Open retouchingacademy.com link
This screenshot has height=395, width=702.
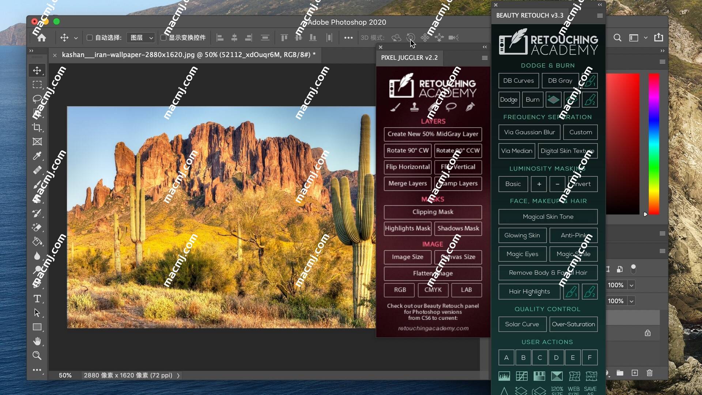433,328
